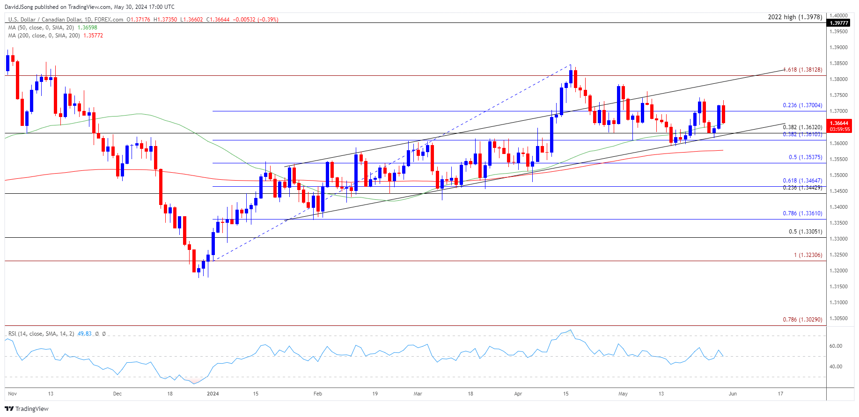859x417 pixels.
Task: Click the 0.5 (1.35375) Fibonacci label
Action: point(805,157)
